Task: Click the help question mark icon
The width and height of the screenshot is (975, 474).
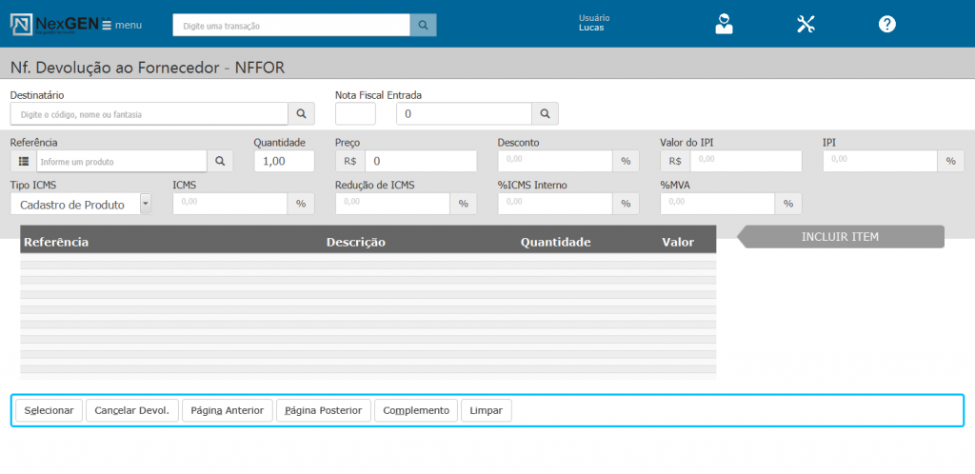Action: [x=886, y=25]
